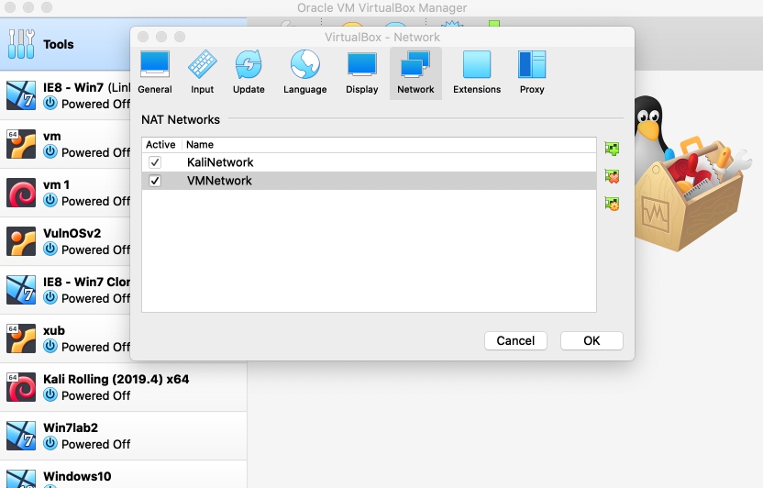The width and height of the screenshot is (763, 488).
Task: Select the vm virtual machine
Action: [65, 144]
